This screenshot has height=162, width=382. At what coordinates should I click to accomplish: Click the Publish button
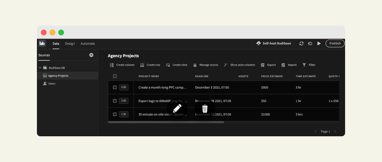click(335, 43)
